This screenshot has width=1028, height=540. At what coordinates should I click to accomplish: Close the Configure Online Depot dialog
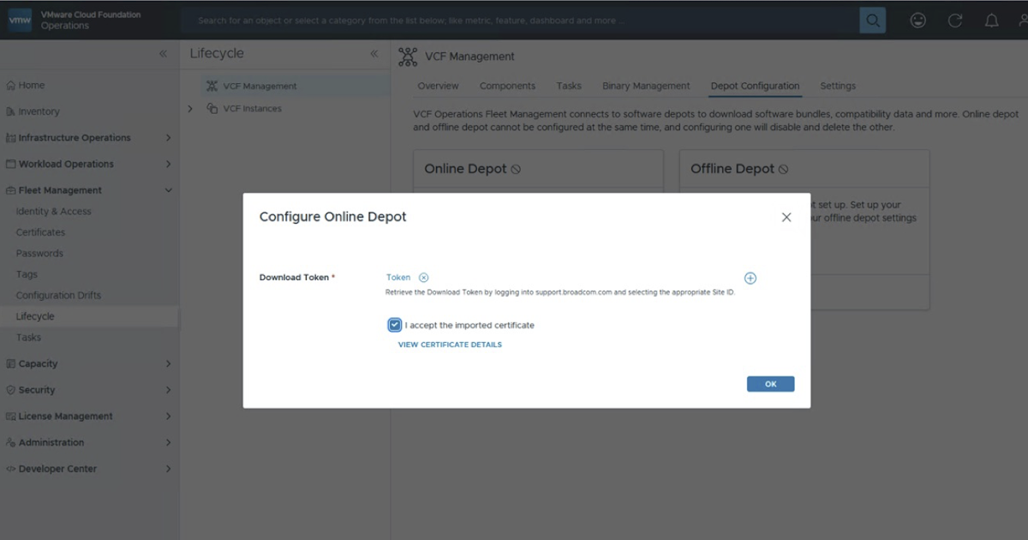pos(786,218)
